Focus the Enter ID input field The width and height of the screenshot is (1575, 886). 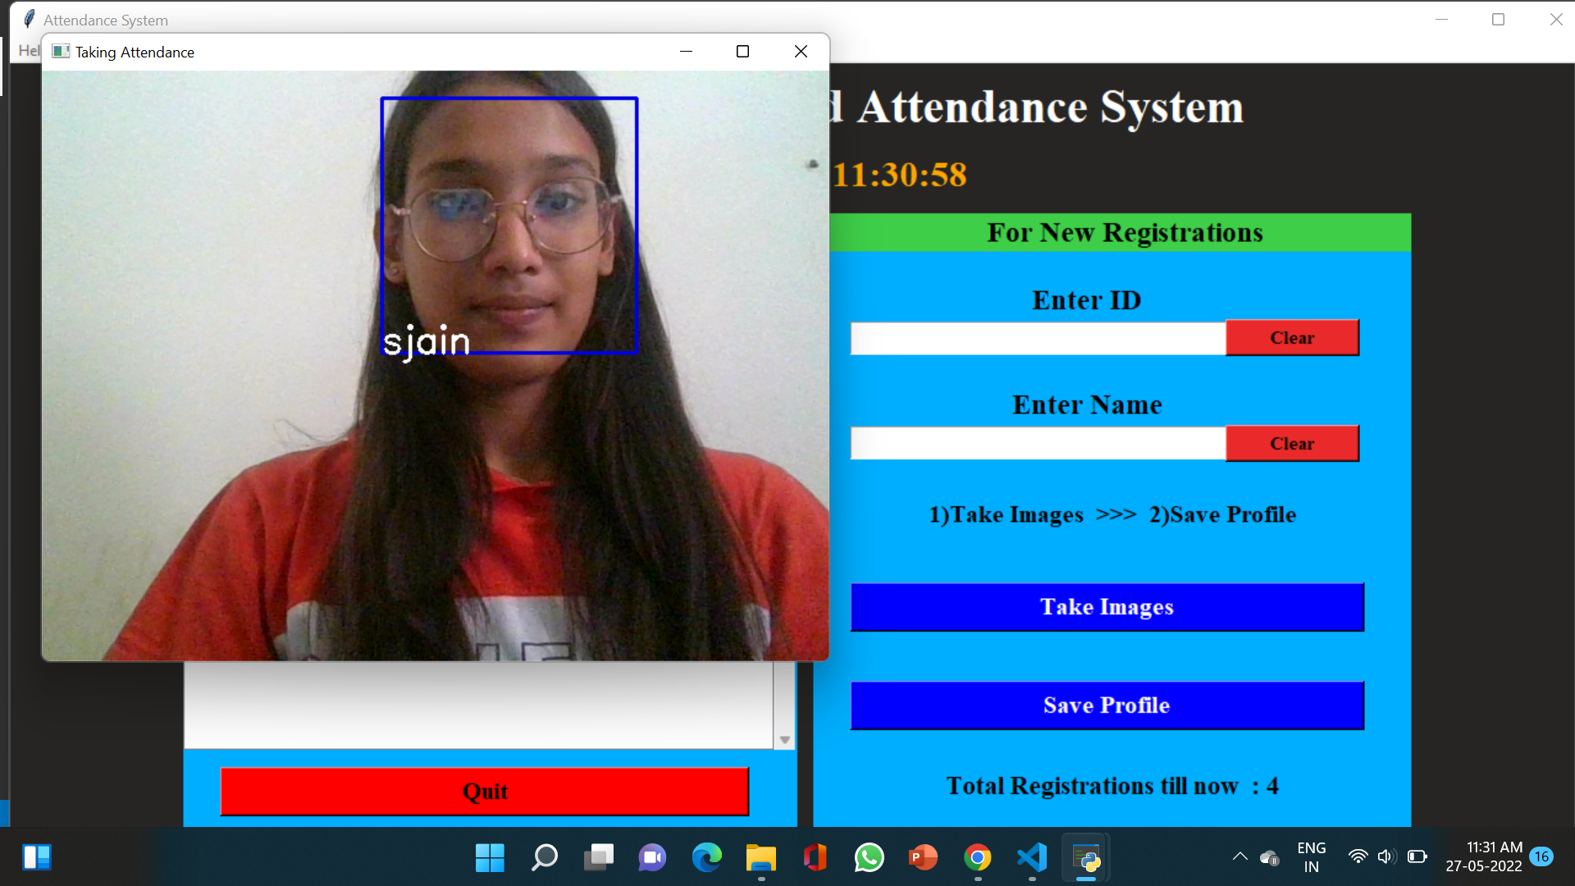(x=1038, y=338)
